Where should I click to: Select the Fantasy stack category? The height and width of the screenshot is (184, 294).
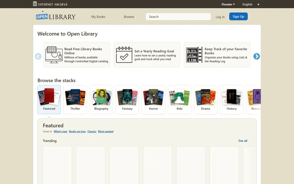click(127, 99)
